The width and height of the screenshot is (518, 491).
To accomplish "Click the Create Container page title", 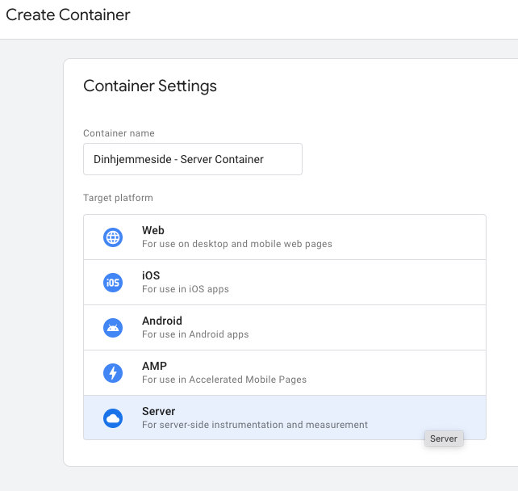I will [68, 15].
